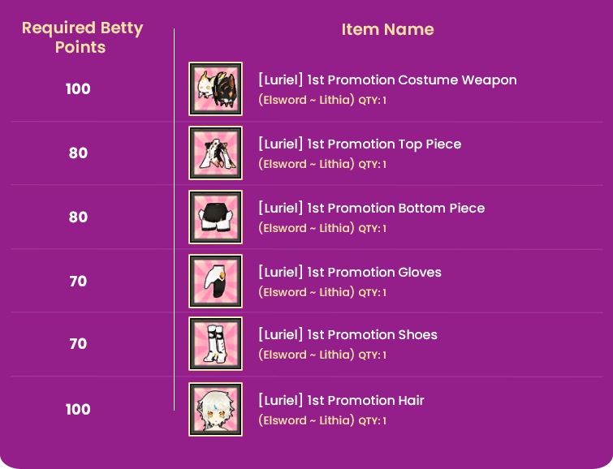Select the 1st Promotion Shoes name

coord(348,335)
